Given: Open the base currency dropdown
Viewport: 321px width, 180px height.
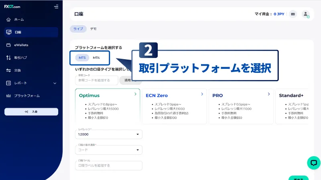Looking at the screenshot, I should 109,150.
